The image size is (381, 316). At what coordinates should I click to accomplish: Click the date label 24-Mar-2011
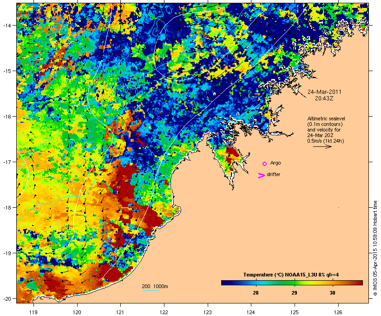tap(324, 92)
